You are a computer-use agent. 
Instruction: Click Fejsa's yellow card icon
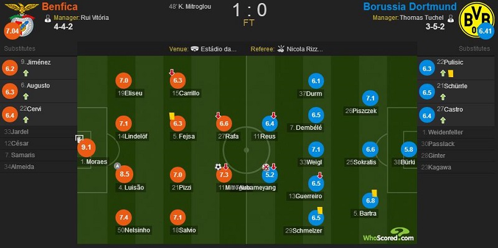coord(172,116)
